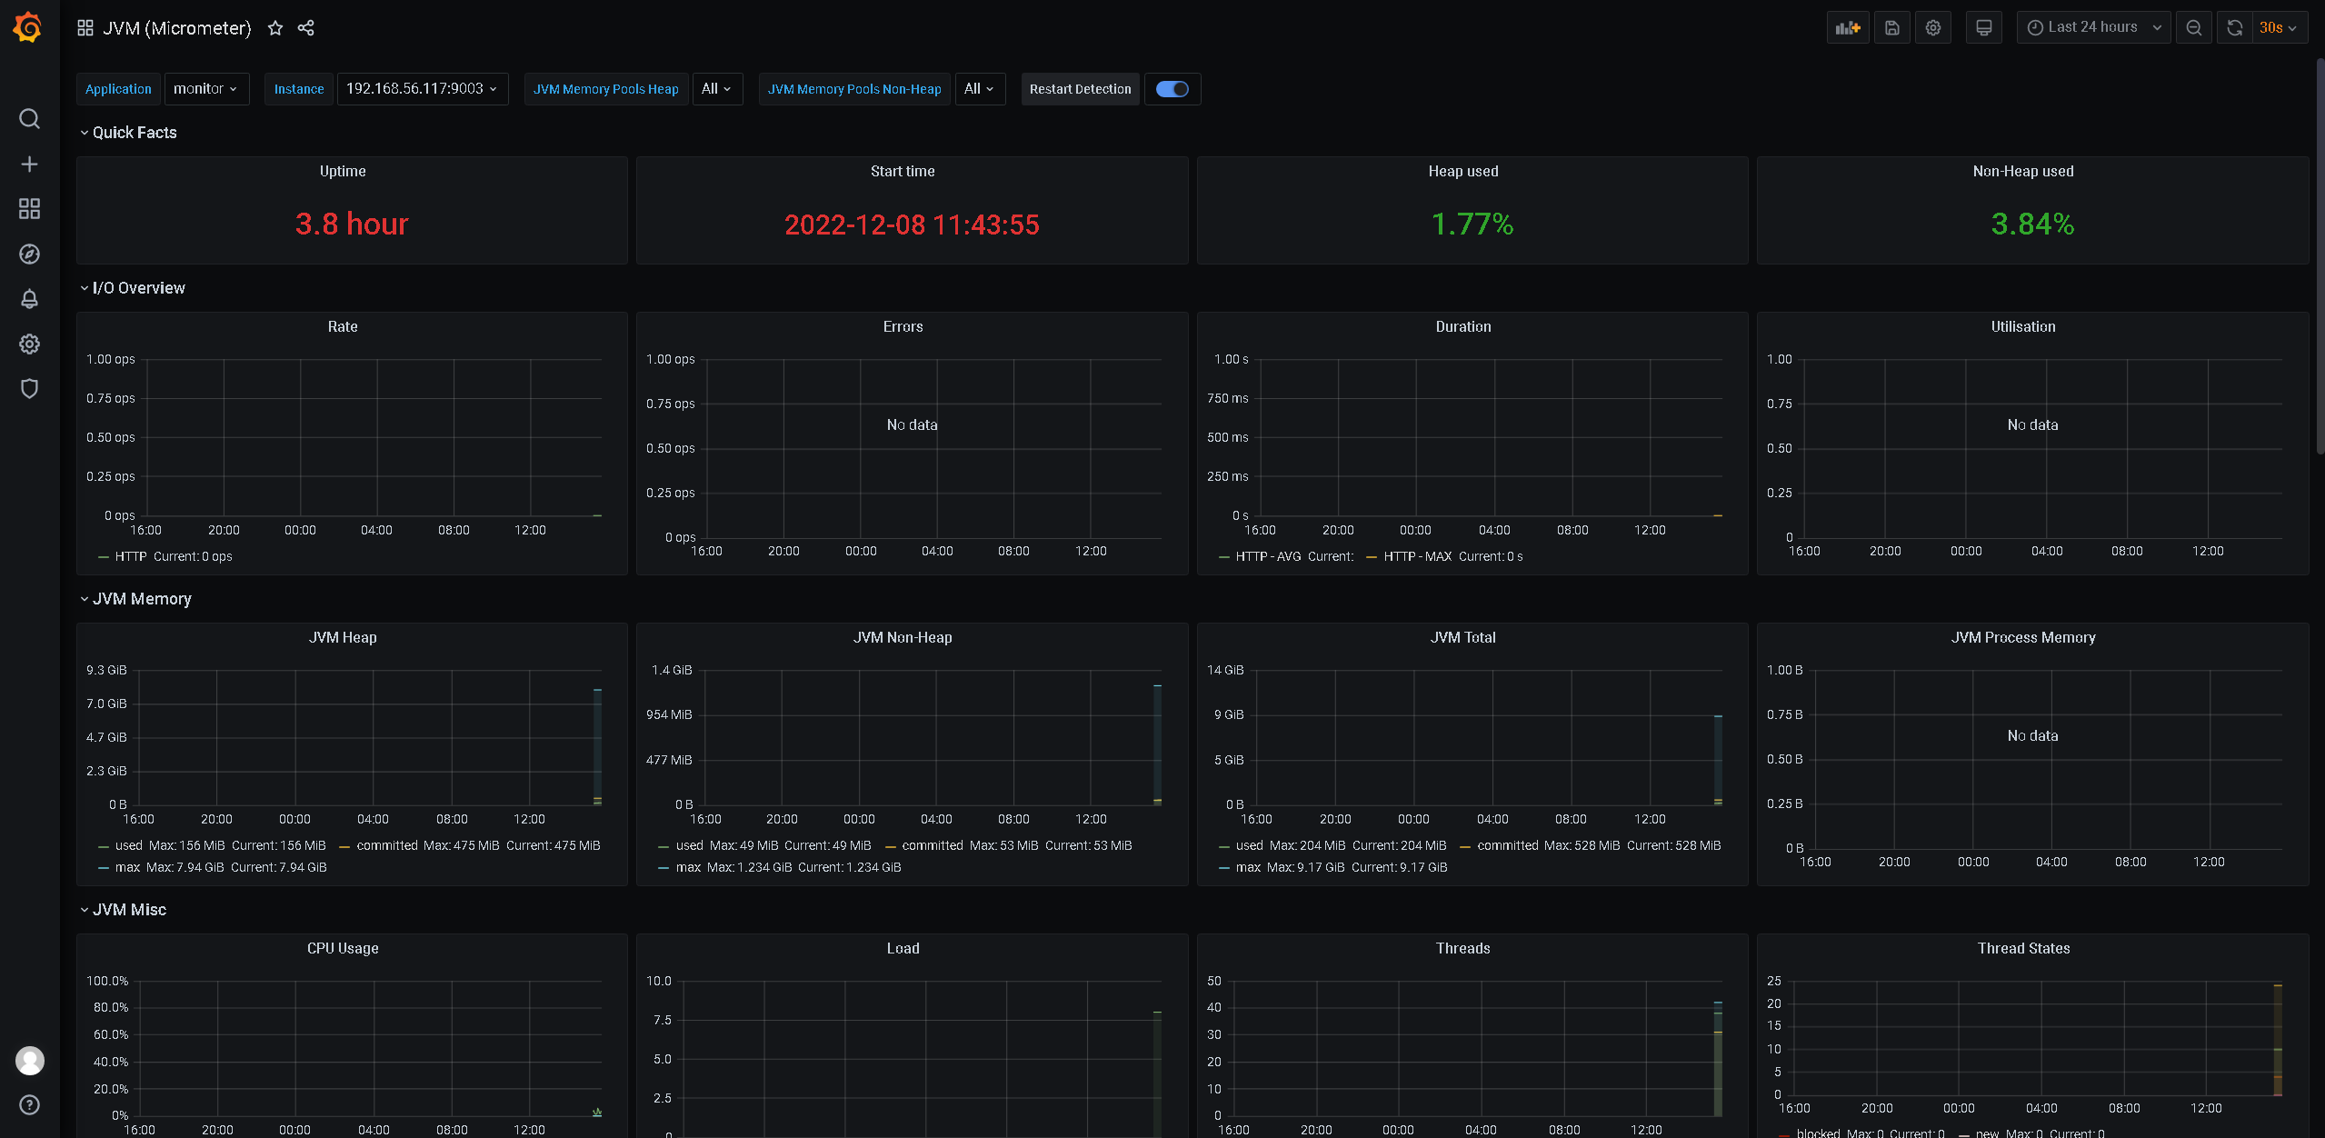The height and width of the screenshot is (1138, 2325).
Task: Open the 30s refresh interval dropdown
Action: coord(2280,28)
